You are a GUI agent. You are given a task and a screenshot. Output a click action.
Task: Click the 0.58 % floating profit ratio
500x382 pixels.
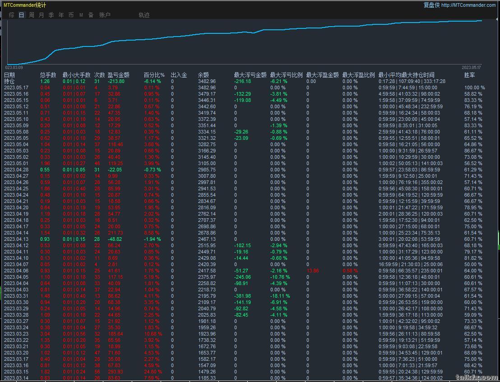(350, 271)
